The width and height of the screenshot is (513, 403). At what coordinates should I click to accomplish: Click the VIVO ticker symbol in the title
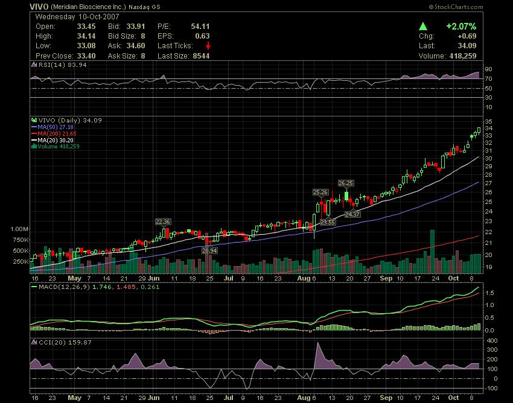[x=39, y=7]
